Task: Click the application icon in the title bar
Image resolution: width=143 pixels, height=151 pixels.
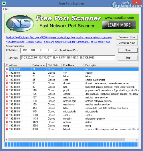Action: click(4, 3)
